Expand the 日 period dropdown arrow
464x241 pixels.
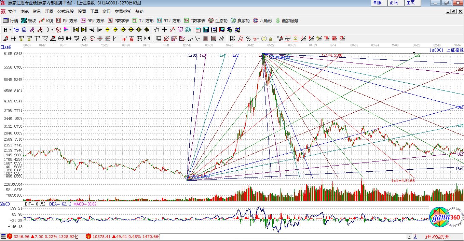coord(10,30)
